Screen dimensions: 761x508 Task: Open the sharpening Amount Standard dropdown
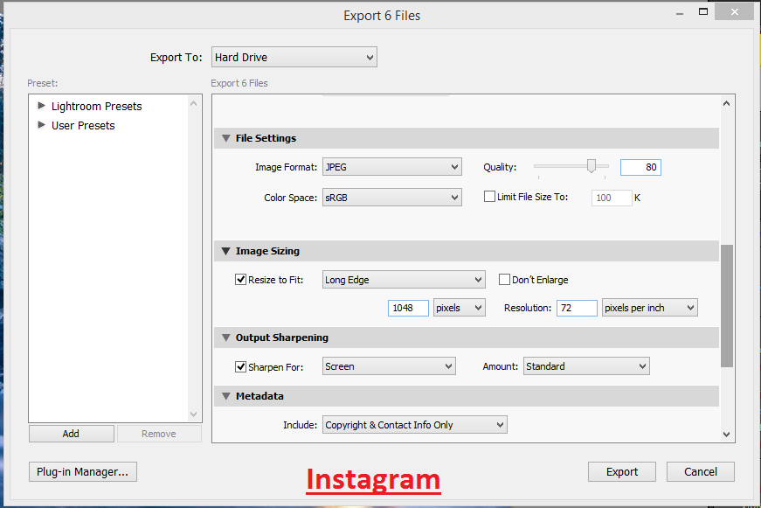click(x=586, y=366)
